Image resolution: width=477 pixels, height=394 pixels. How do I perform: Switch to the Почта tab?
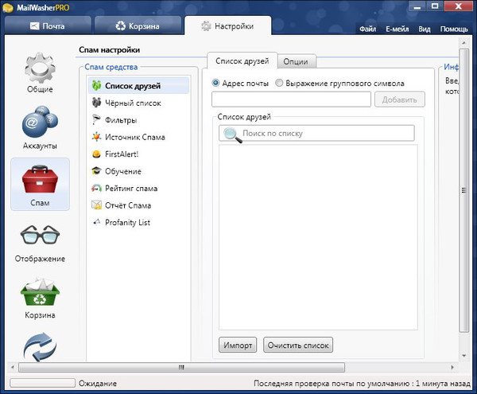point(48,26)
